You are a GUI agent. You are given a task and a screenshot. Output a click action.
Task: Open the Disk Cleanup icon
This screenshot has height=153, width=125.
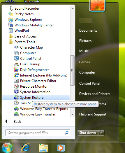(x=16, y=64)
